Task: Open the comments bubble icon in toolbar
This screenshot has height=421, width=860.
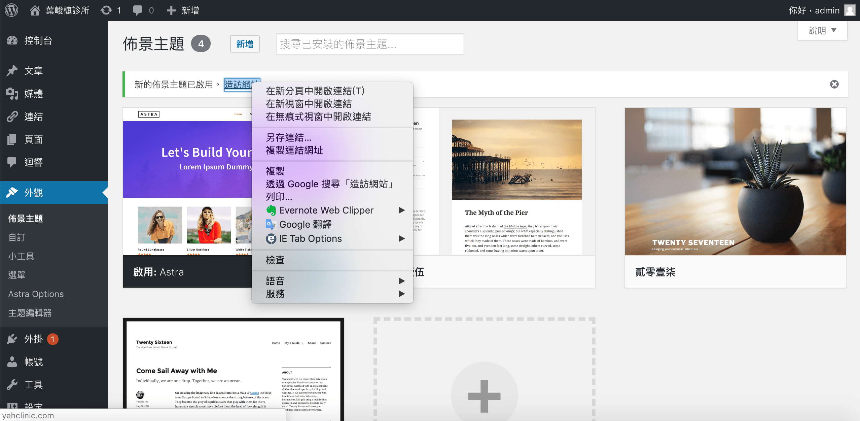Action: (x=137, y=10)
